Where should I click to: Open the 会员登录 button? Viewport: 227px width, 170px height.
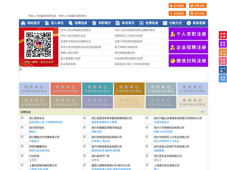coord(177,6)
